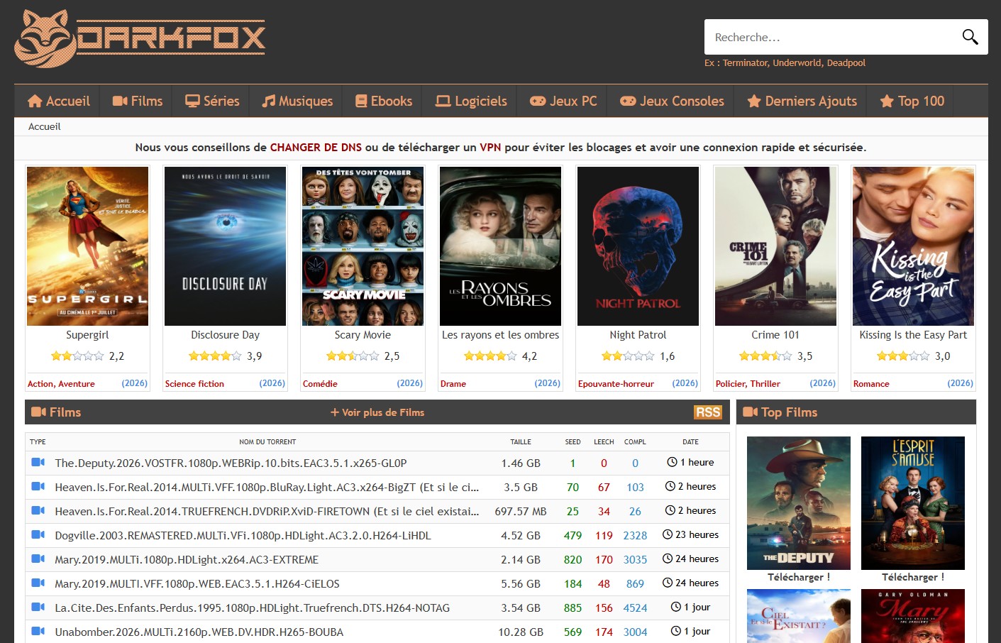
Task: Go to Jeux PC
Action: tap(563, 101)
